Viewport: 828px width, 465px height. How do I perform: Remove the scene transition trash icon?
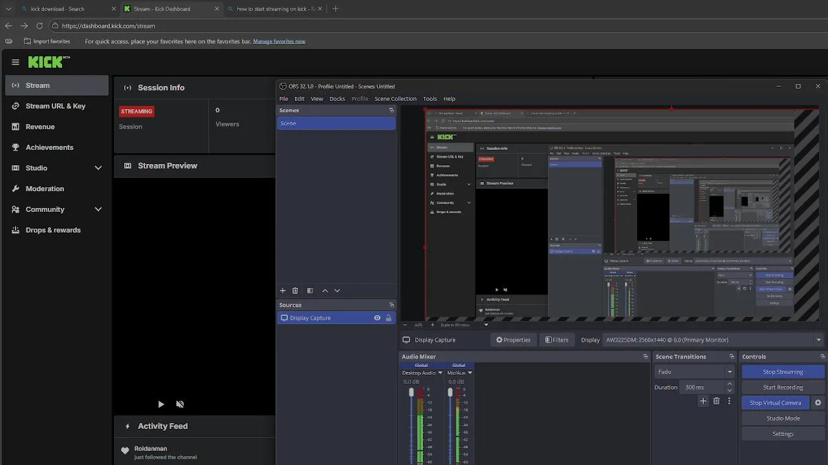716,401
